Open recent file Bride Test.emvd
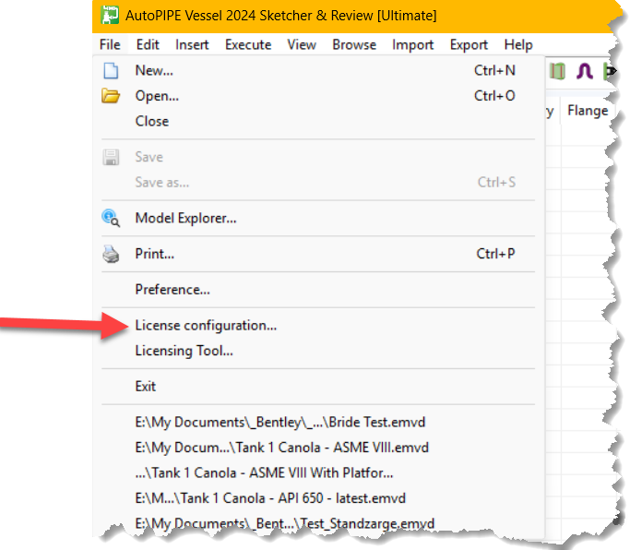 (318, 423)
